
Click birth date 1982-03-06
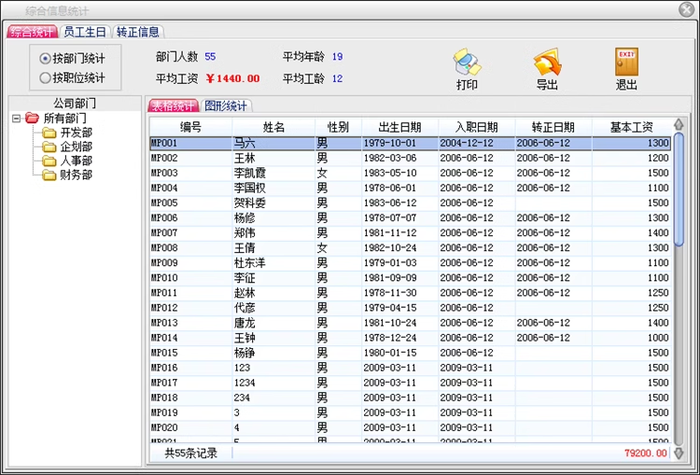click(390, 158)
